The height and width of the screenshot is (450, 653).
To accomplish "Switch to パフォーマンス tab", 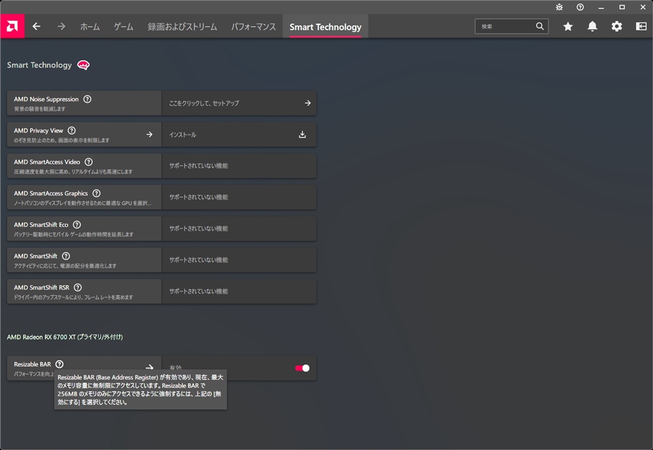I will (x=254, y=27).
